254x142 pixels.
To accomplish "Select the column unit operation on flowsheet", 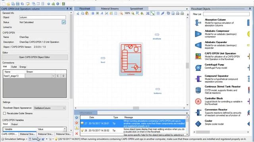I will 131,59.
